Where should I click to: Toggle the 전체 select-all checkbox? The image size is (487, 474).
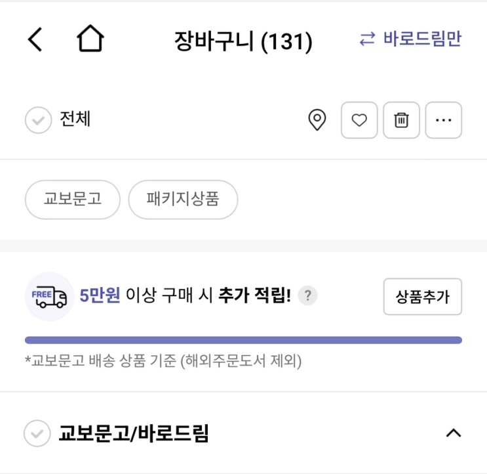click(38, 120)
